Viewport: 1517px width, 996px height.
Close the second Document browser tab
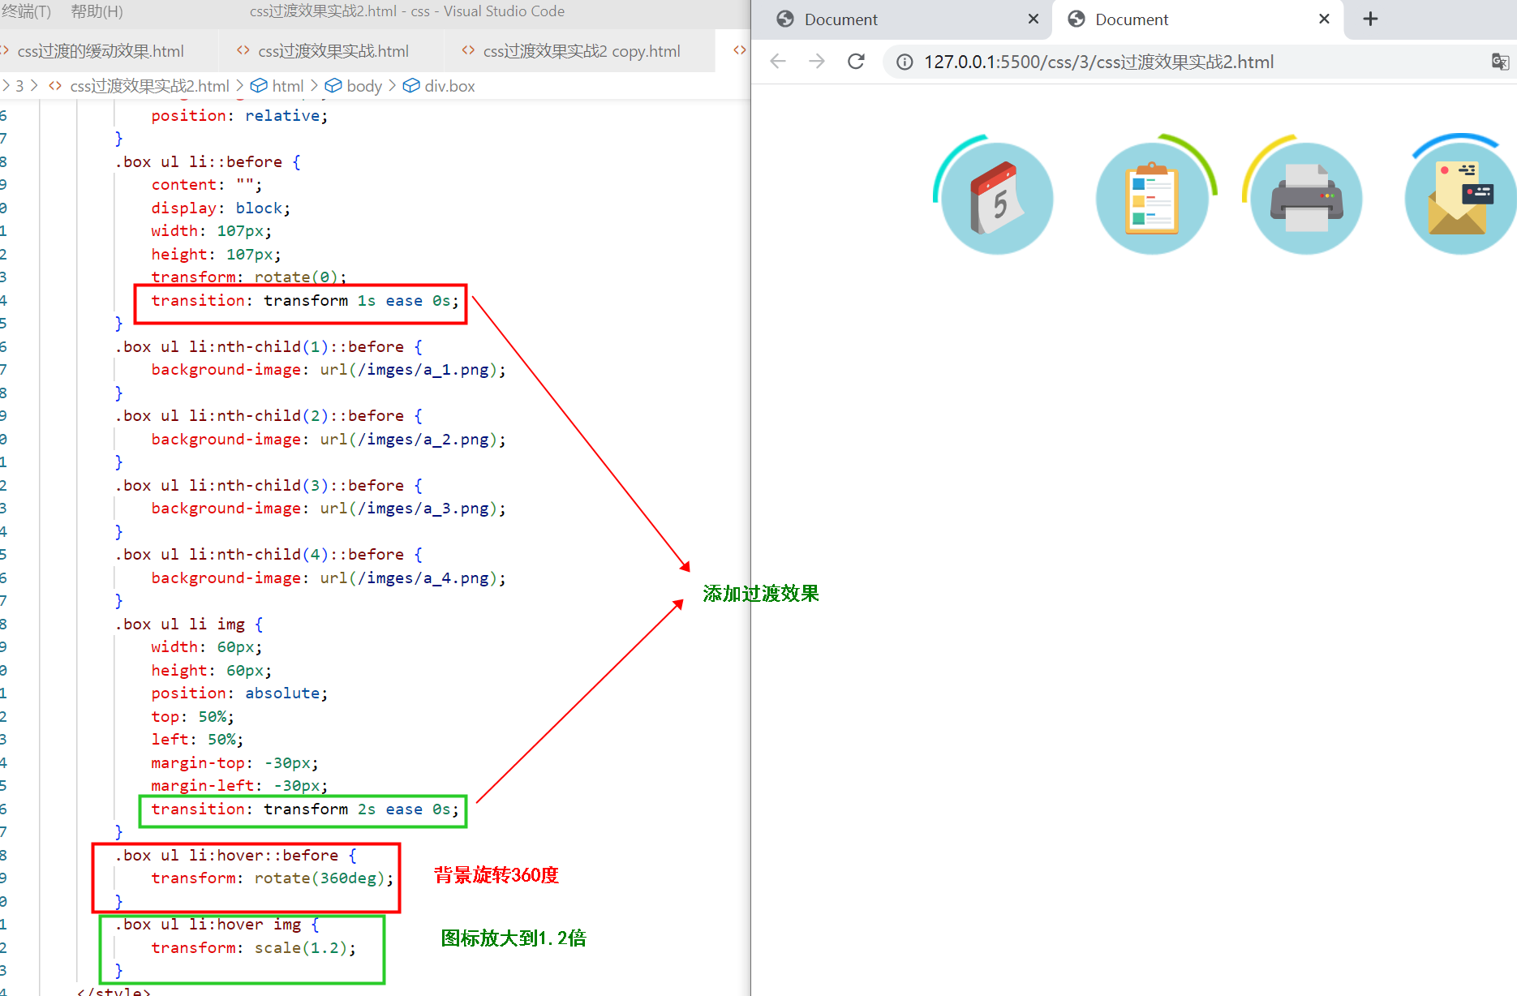tap(1324, 19)
